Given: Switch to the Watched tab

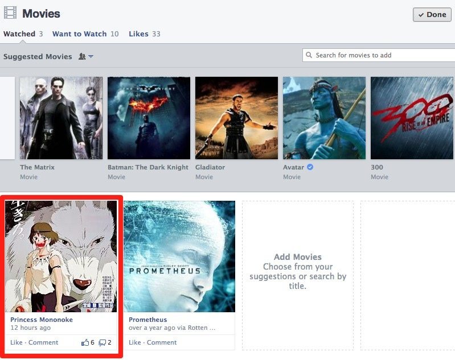Looking at the screenshot, I should click(x=23, y=34).
